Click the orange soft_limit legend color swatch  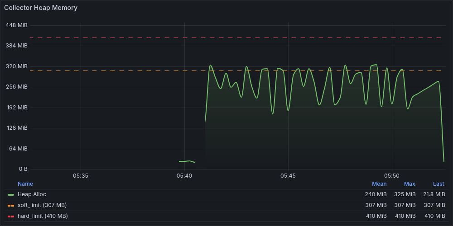(11, 205)
